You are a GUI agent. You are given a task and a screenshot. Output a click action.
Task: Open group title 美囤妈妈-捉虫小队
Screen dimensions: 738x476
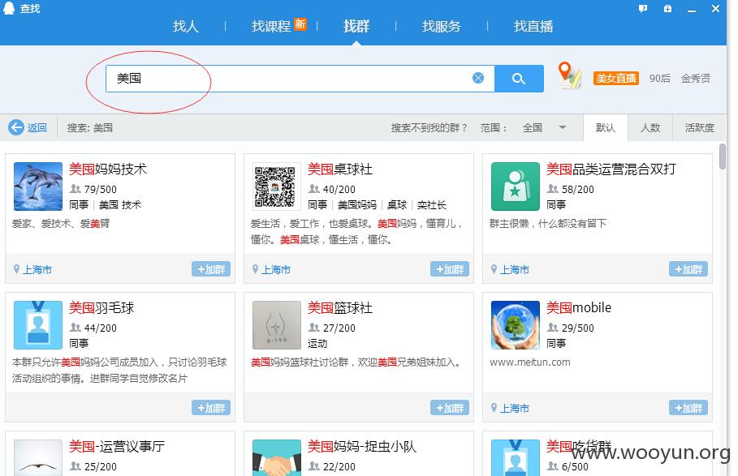click(x=362, y=446)
